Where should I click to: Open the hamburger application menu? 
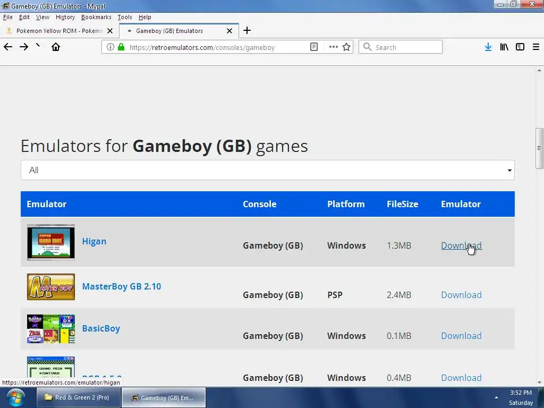(x=536, y=47)
